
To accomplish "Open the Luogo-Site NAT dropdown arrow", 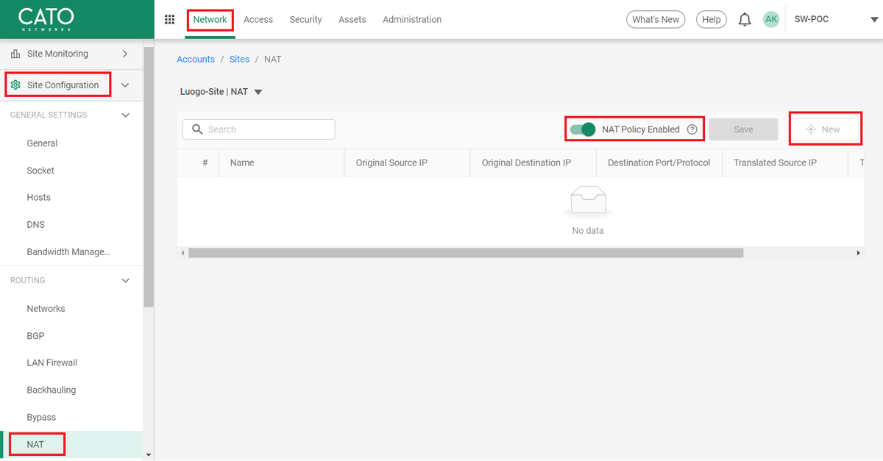I will click(258, 93).
